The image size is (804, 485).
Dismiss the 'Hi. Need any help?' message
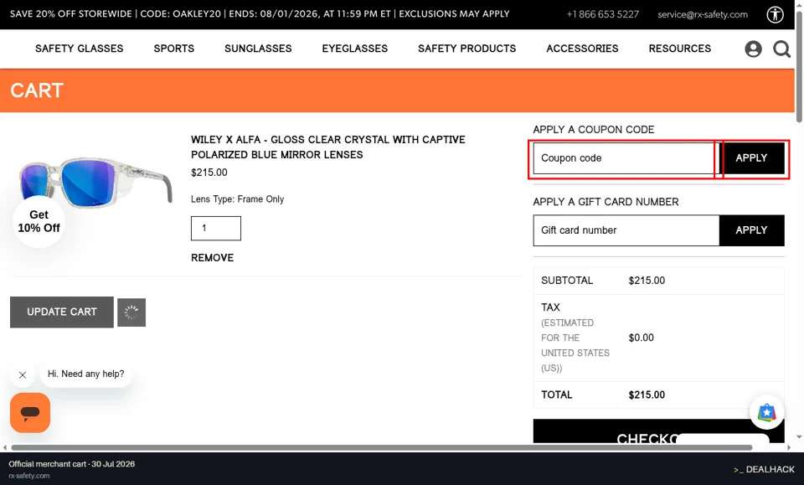(x=23, y=374)
